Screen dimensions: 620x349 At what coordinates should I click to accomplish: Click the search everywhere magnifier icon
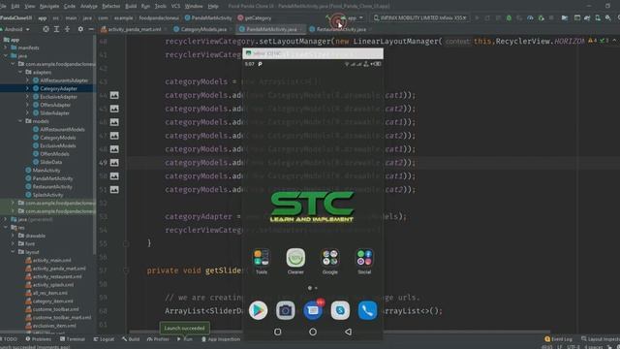(x=607, y=17)
